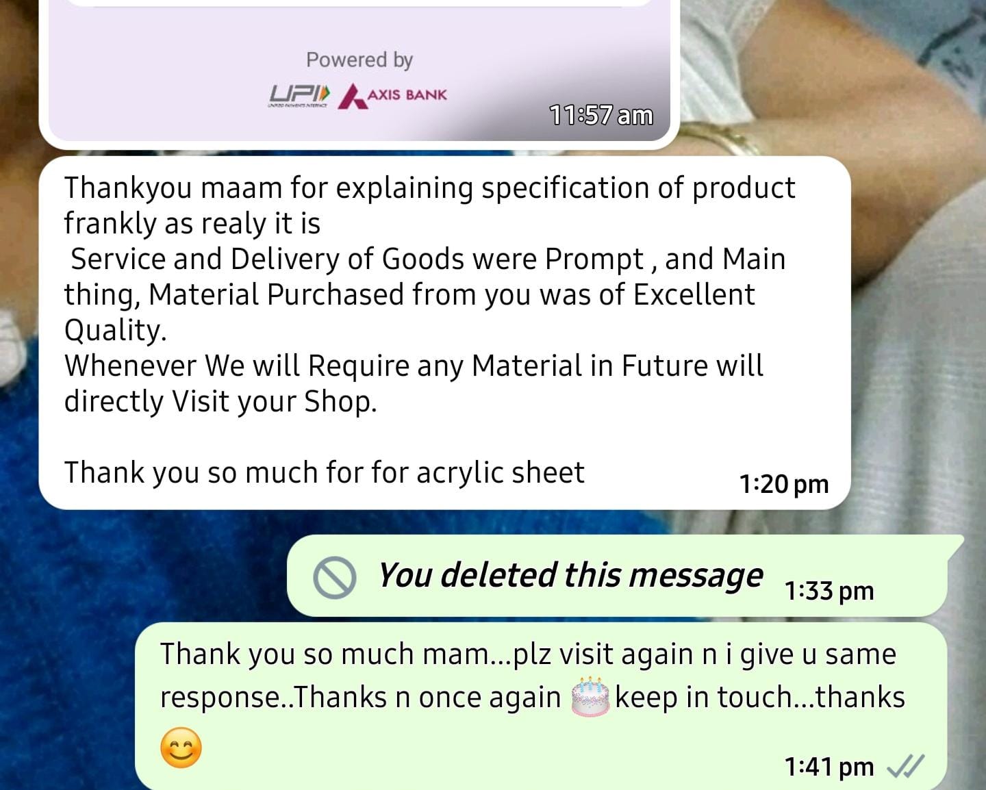Tap the 1:41 pm timestamp
Screen dimensions: 986x790
829,767
